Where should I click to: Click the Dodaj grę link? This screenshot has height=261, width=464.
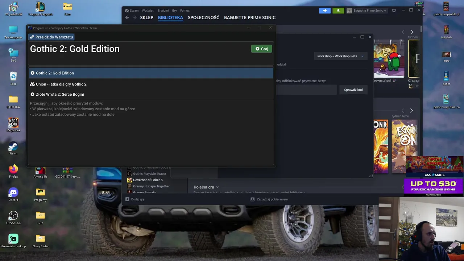pyautogui.click(x=138, y=199)
